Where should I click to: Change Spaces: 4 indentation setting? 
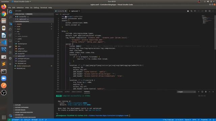pyautogui.click(x=188, y=120)
